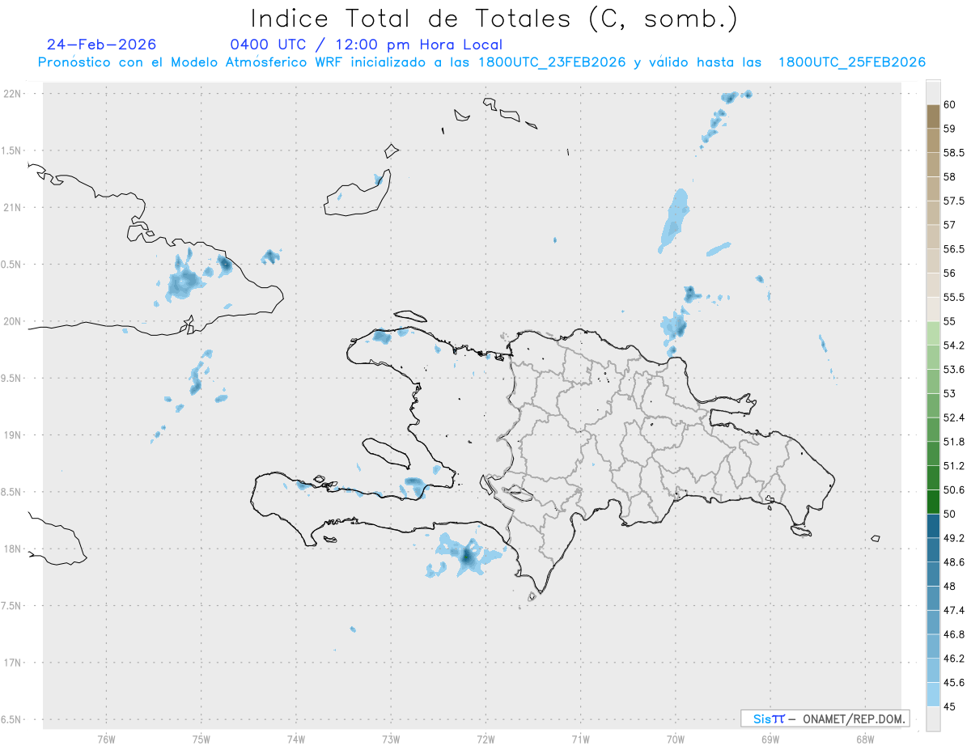Click the legend value '53.6'
The height and width of the screenshot is (750, 971).
click(x=954, y=370)
